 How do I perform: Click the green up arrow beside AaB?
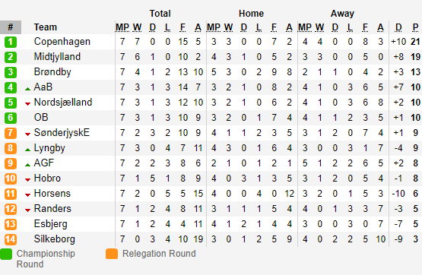click(x=27, y=89)
